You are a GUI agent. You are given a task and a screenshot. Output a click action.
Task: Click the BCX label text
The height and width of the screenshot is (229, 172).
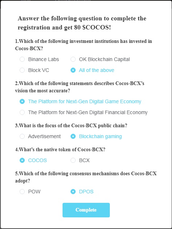coord(84,160)
